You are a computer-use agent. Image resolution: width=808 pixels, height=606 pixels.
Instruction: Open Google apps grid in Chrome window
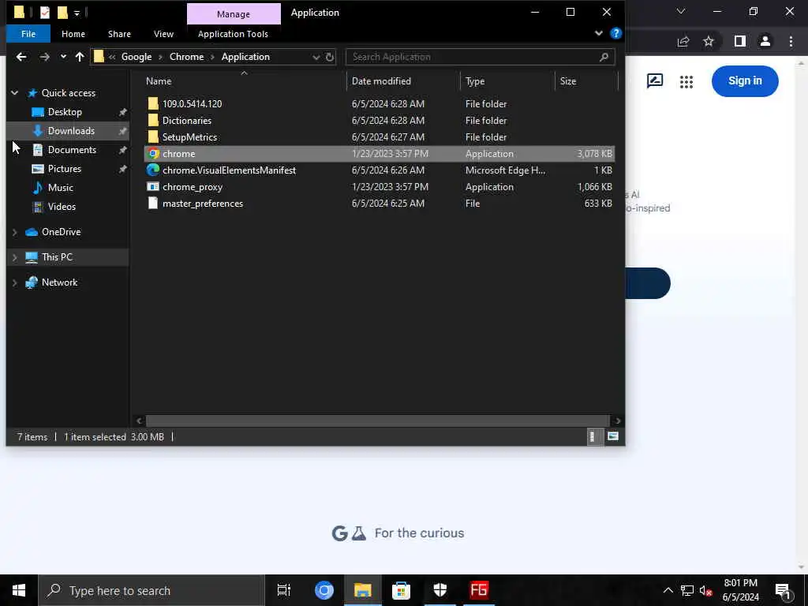[x=686, y=81]
